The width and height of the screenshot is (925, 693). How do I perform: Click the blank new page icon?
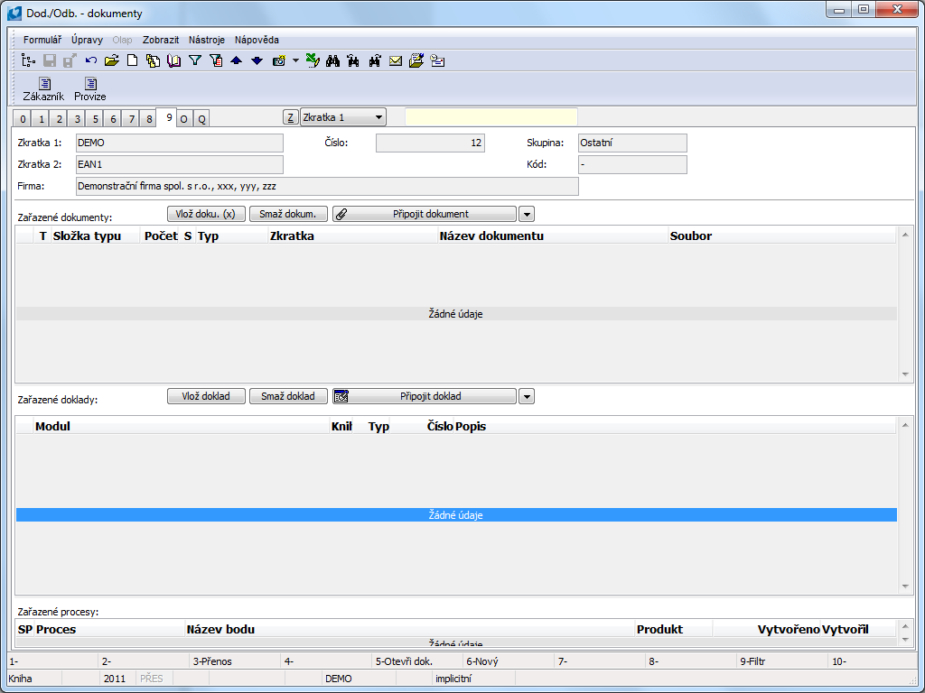[132, 60]
